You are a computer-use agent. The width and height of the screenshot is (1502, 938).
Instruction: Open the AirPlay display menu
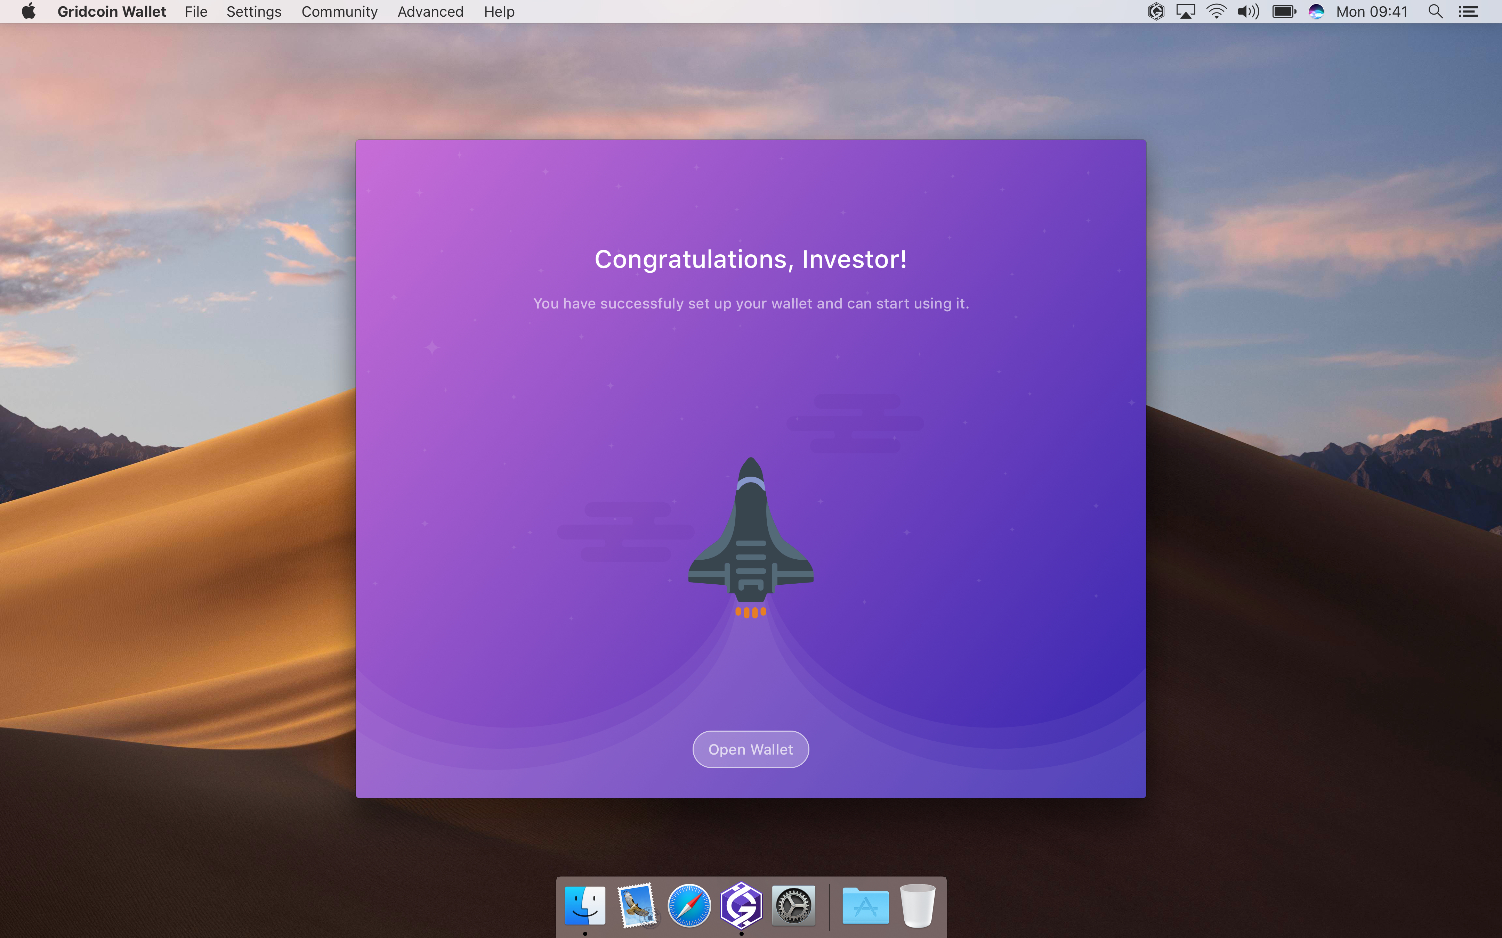[1186, 11]
